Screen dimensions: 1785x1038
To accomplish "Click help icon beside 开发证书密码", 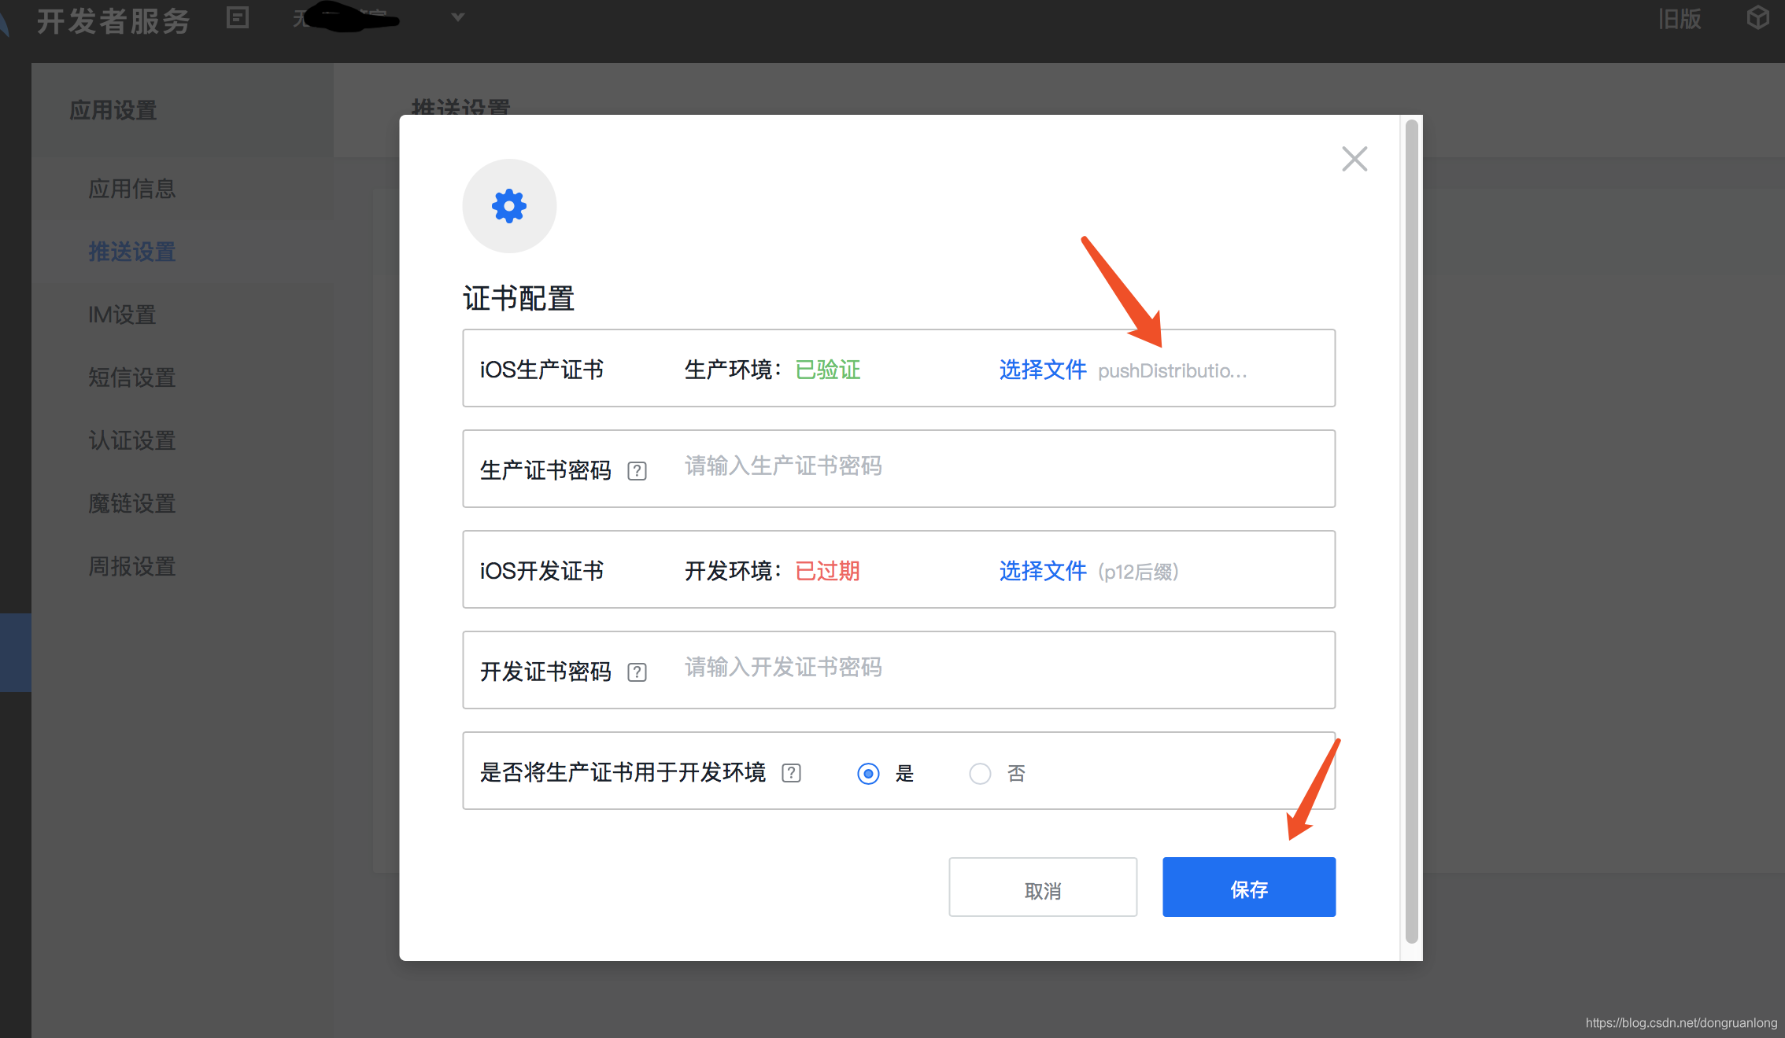I will [x=637, y=672].
